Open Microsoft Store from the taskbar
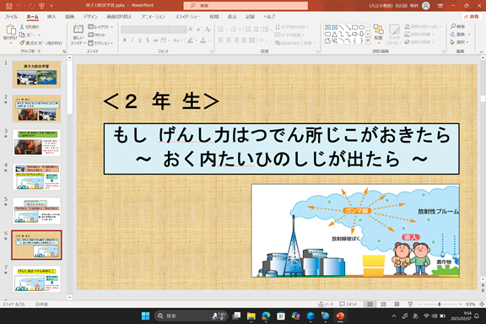Image resolution: width=486 pixels, height=324 pixels. (x=281, y=316)
